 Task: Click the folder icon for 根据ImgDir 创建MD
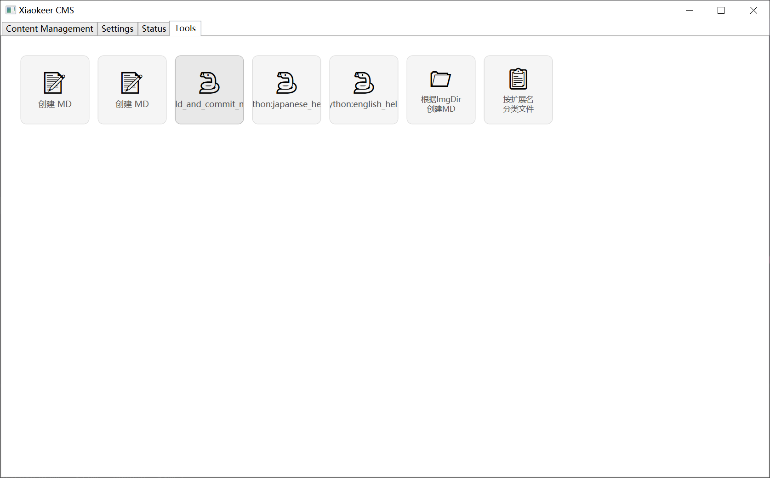click(x=440, y=79)
